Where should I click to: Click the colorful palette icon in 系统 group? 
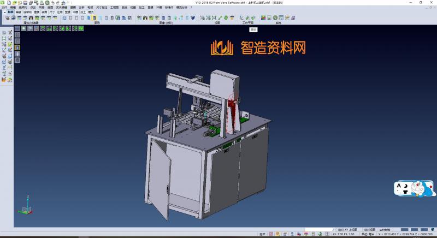pyautogui.click(x=263, y=18)
